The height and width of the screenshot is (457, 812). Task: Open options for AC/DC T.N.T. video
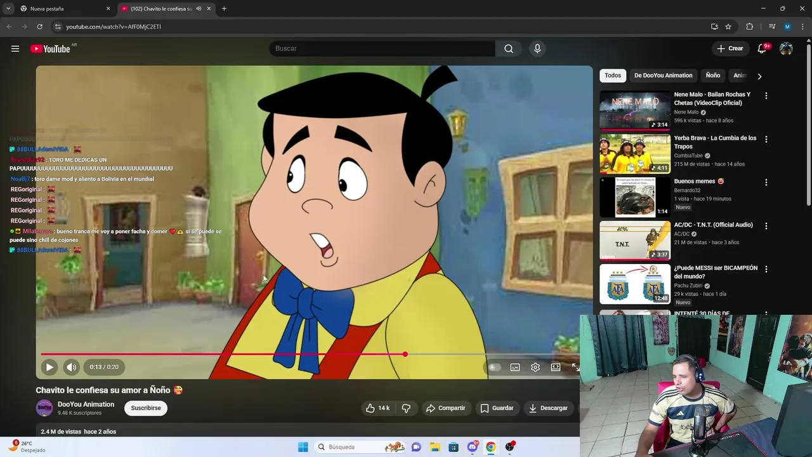[x=766, y=226]
